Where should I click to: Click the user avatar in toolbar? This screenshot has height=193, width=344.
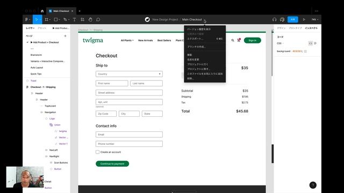pos(282,19)
